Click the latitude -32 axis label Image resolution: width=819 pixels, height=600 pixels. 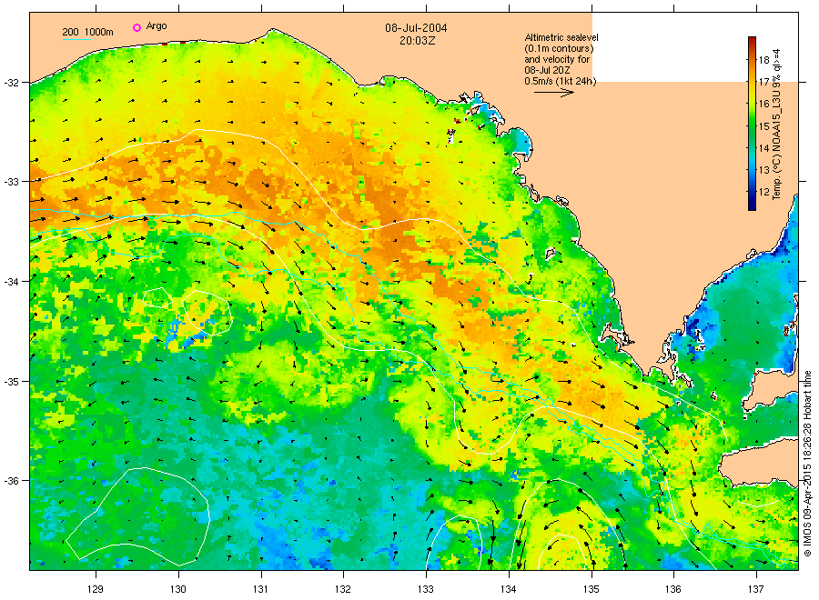pos(11,83)
